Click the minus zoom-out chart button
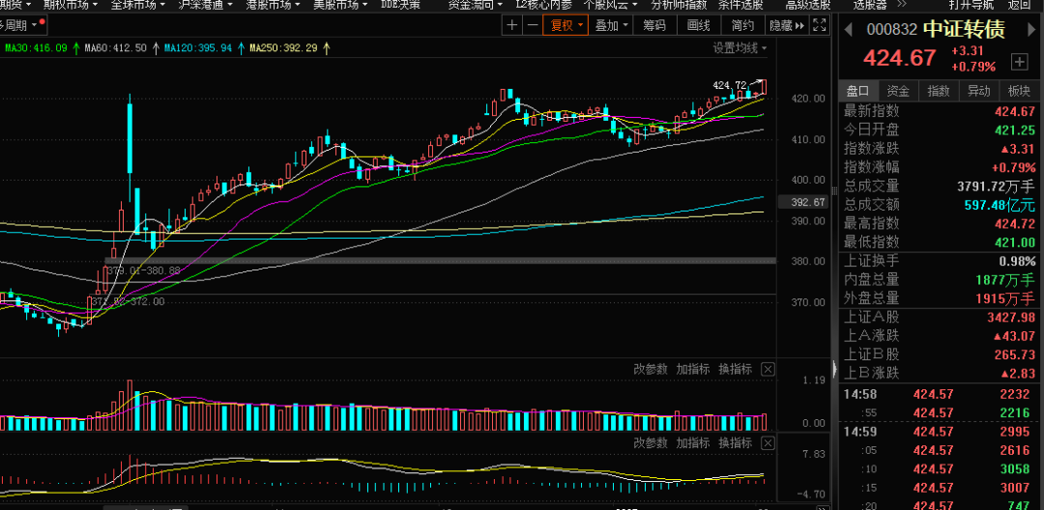The width and height of the screenshot is (1044, 510). [x=531, y=25]
